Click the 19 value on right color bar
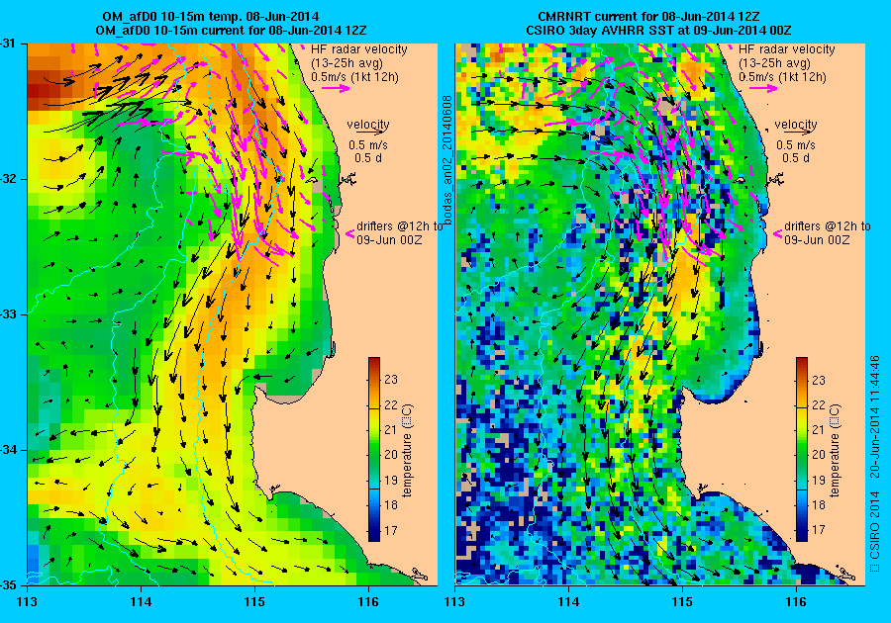Image resolution: width=891 pixels, height=623 pixels. point(819,480)
